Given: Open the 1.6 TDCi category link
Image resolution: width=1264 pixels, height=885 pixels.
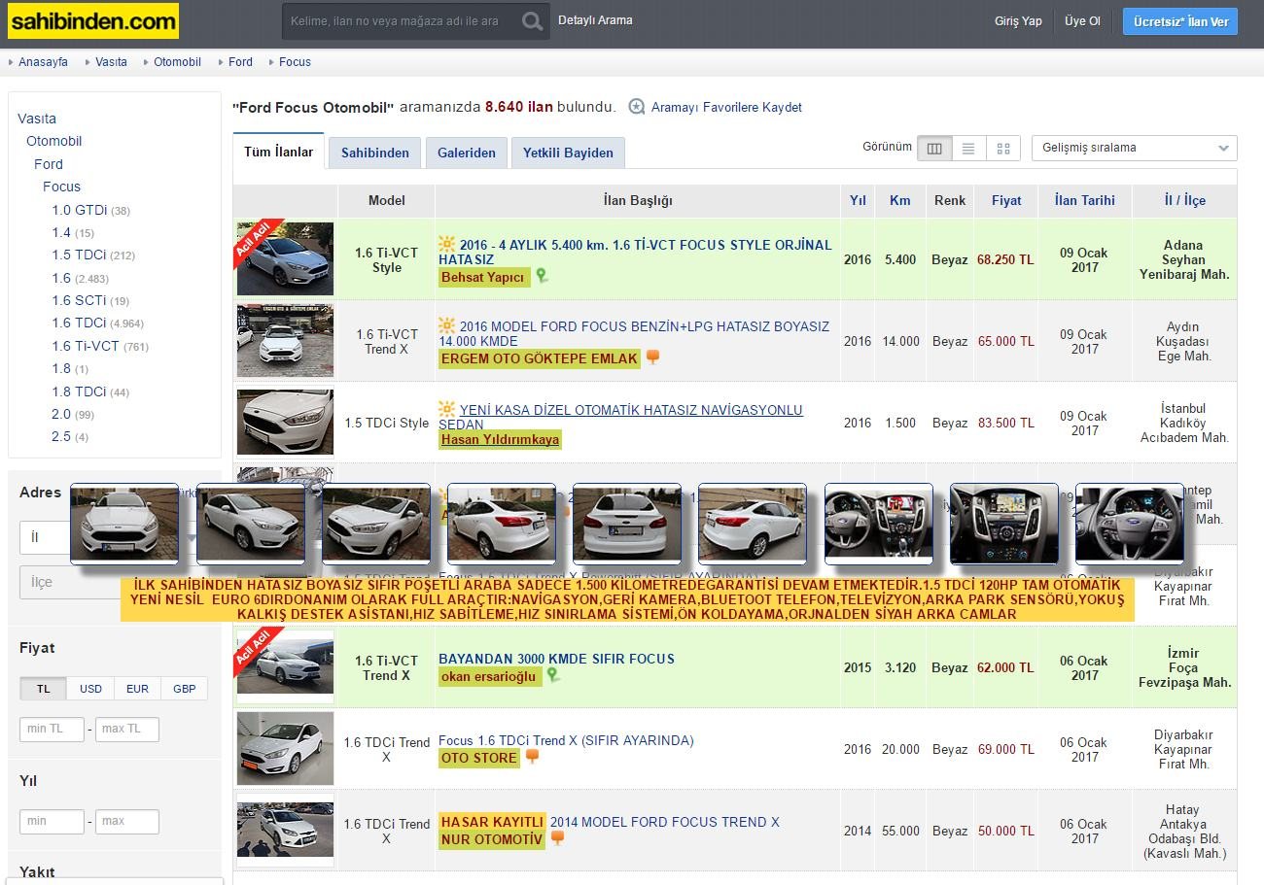Looking at the screenshot, I should point(79,323).
